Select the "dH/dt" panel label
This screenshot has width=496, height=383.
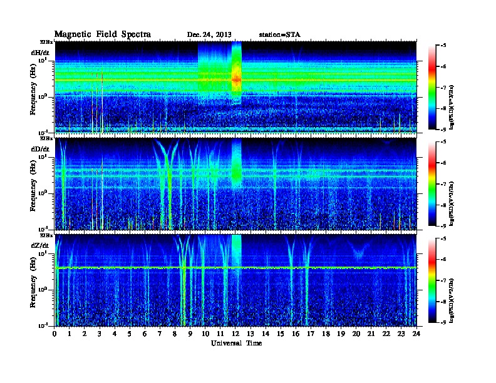(40, 53)
